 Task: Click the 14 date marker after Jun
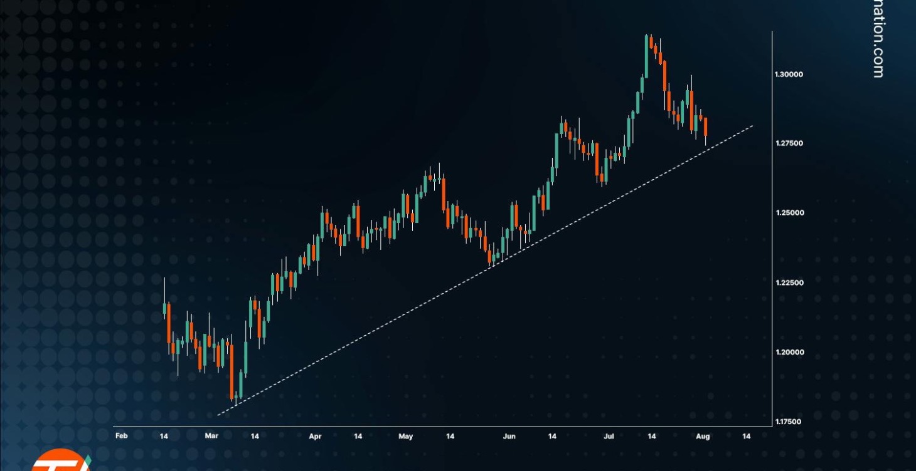pyautogui.click(x=552, y=436)
